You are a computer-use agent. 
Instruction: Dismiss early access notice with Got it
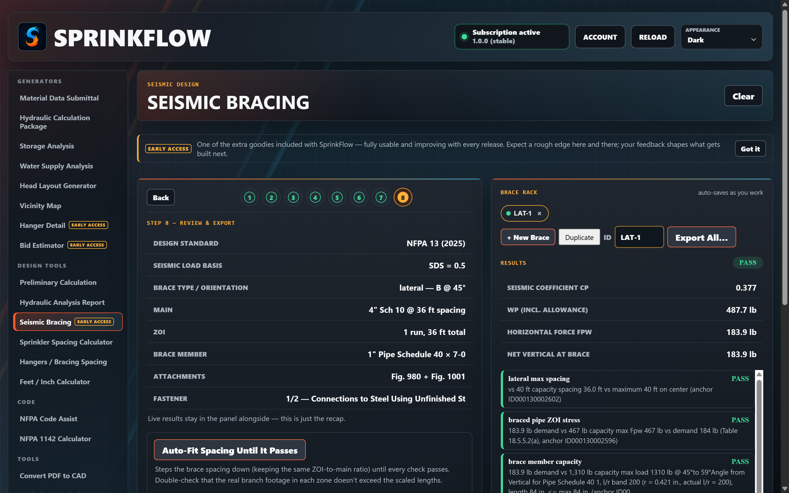[x=750, y=149]
